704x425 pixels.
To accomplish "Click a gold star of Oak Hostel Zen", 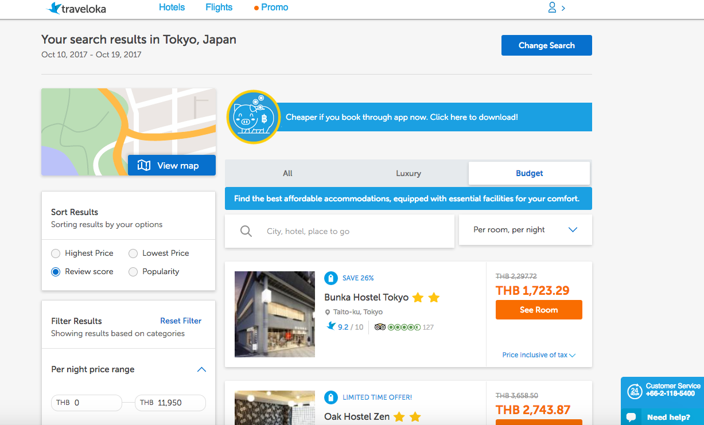I will (x=399, y=417).
